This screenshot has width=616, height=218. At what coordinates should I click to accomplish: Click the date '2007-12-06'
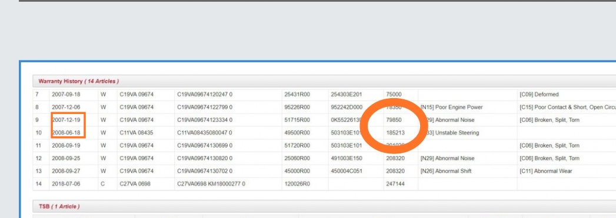[x=66, y=108]
